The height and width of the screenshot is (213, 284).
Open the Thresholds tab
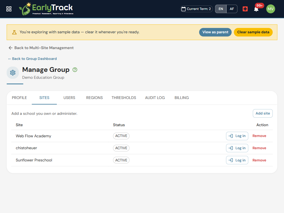pyautogui.click(x=124, y=98)
